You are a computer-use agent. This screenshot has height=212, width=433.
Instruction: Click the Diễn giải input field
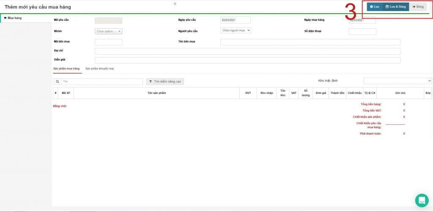247,60
